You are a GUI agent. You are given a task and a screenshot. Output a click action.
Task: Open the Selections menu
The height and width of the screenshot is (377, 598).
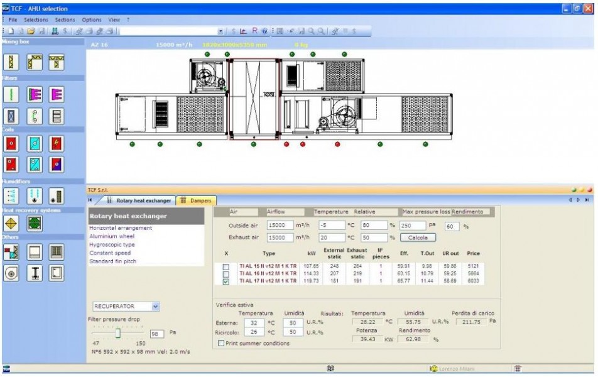(x=36, y=20)
